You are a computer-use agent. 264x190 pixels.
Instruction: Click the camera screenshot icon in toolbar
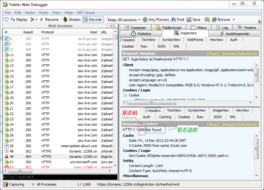point(207,20)
